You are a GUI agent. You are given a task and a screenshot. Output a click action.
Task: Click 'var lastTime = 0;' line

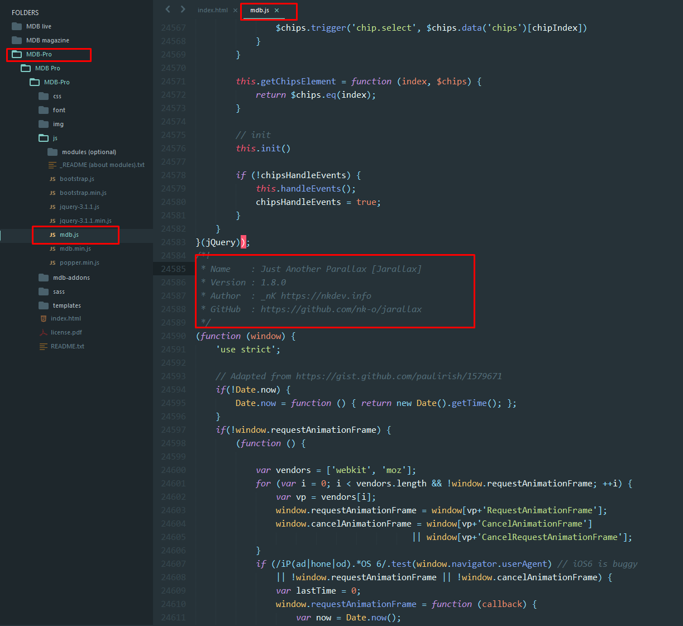[x=318, y=591]
